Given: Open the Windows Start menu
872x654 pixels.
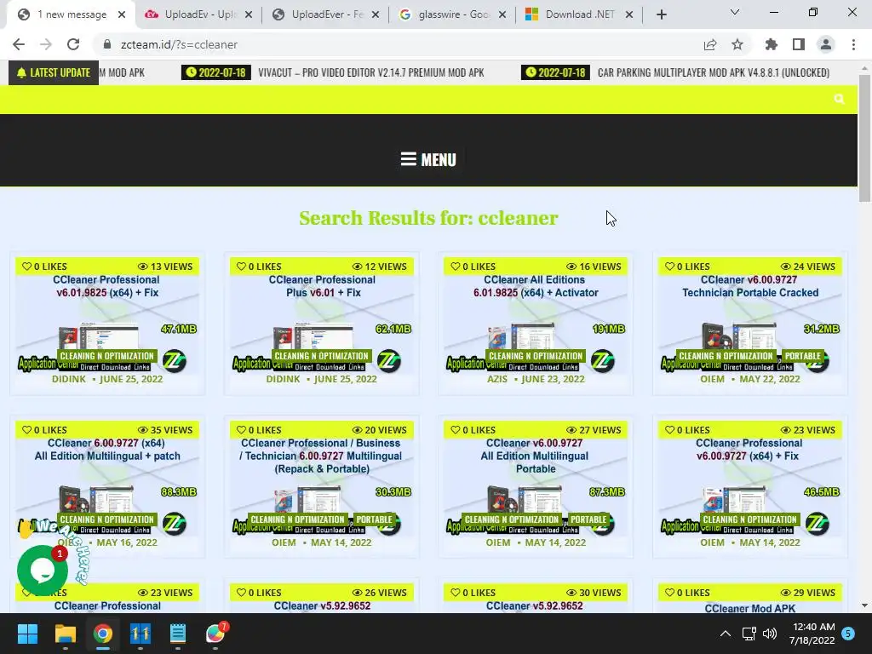Looking at the screenshot, I should [x=27, y=634].
